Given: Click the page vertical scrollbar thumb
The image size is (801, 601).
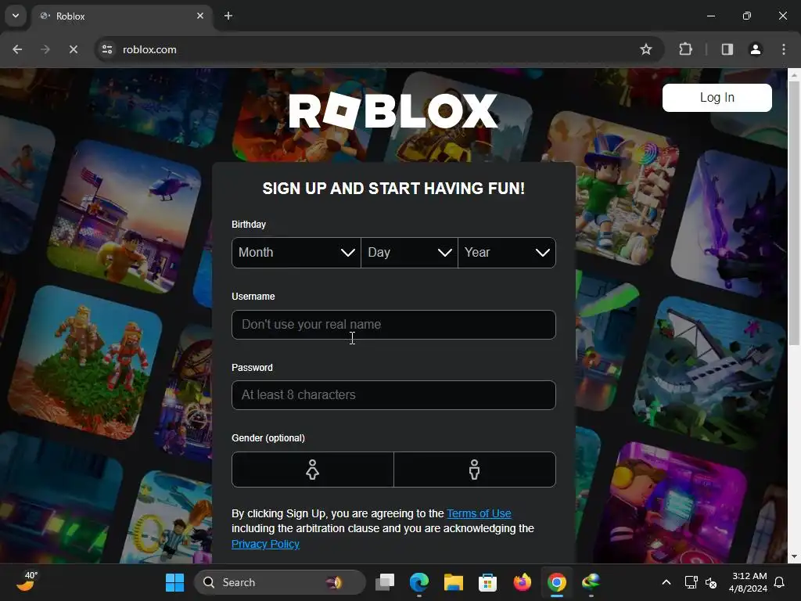Looking at the screenshot, I should 794,213.
